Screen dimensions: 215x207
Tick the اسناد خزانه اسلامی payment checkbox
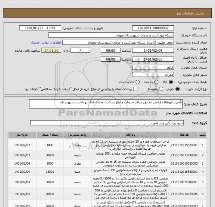point(135,89)
